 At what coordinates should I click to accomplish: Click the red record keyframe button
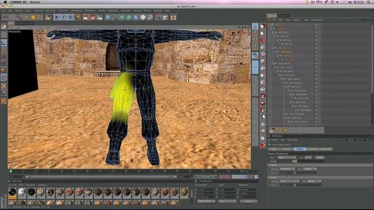[221, 177]
